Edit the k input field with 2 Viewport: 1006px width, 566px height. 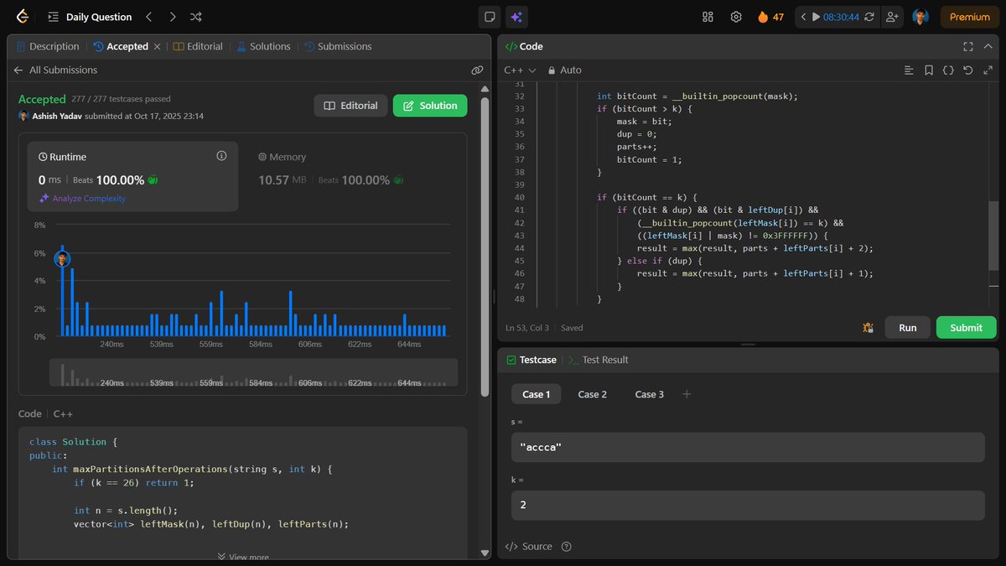tap(748, 506)
